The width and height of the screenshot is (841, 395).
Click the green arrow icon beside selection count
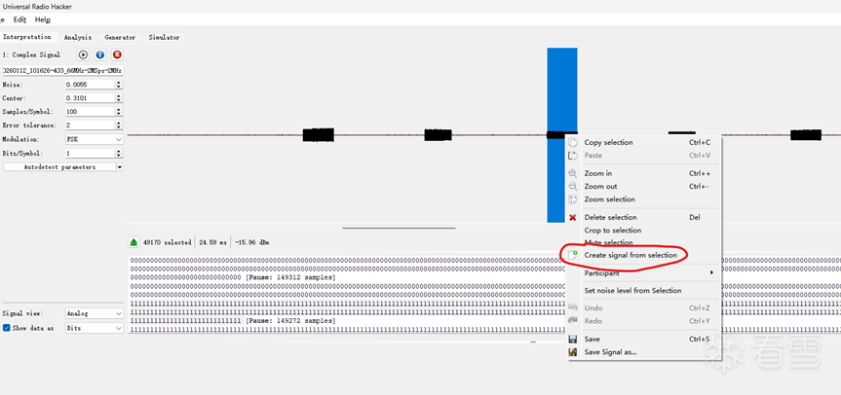[134, 242]
